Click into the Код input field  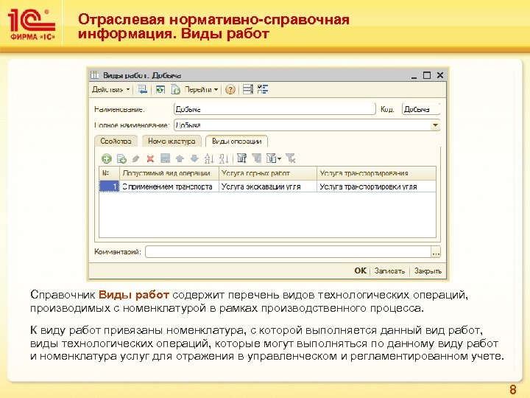[x=421, y=109]
